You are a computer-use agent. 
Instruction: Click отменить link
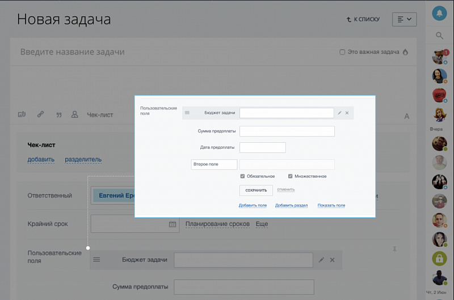point(286,190)
